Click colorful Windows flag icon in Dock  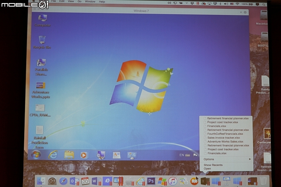click(162, 181)
